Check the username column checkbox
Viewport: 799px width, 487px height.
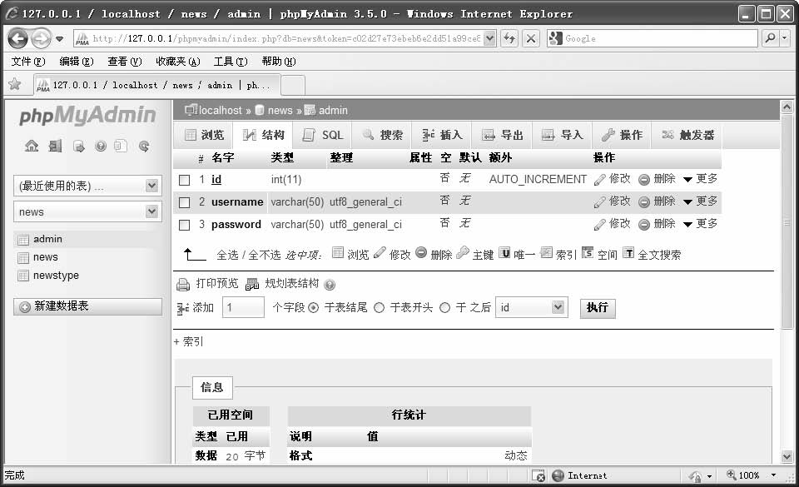(185, 202)
